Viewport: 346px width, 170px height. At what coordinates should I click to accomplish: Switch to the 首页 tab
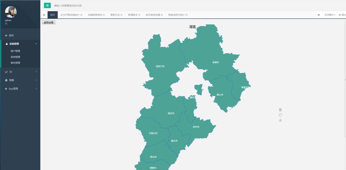[52, 15]
